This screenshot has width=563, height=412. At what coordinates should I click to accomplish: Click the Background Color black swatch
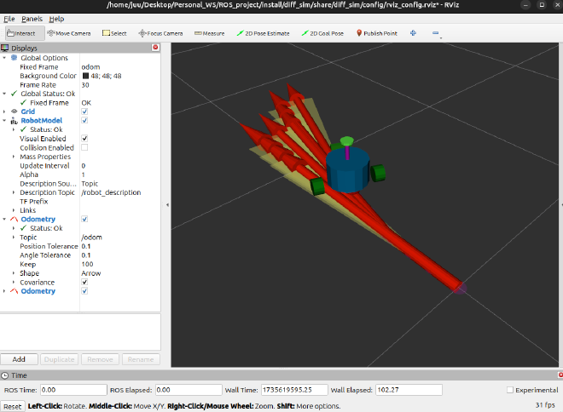tap(85, 76)
